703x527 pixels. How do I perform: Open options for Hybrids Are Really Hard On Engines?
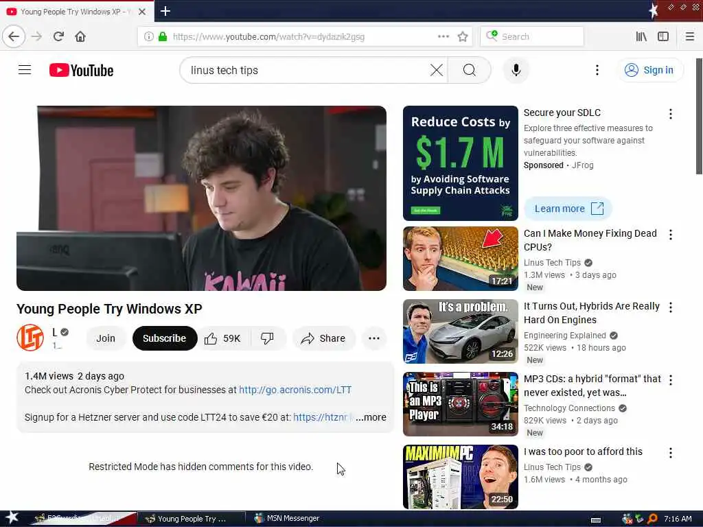coord(670,307)
